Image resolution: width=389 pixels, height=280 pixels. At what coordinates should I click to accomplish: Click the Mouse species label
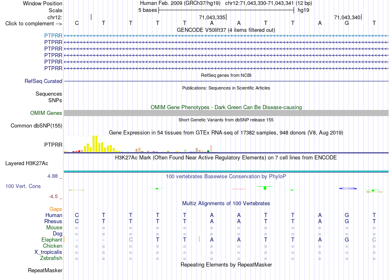click(x=54, y=228)
